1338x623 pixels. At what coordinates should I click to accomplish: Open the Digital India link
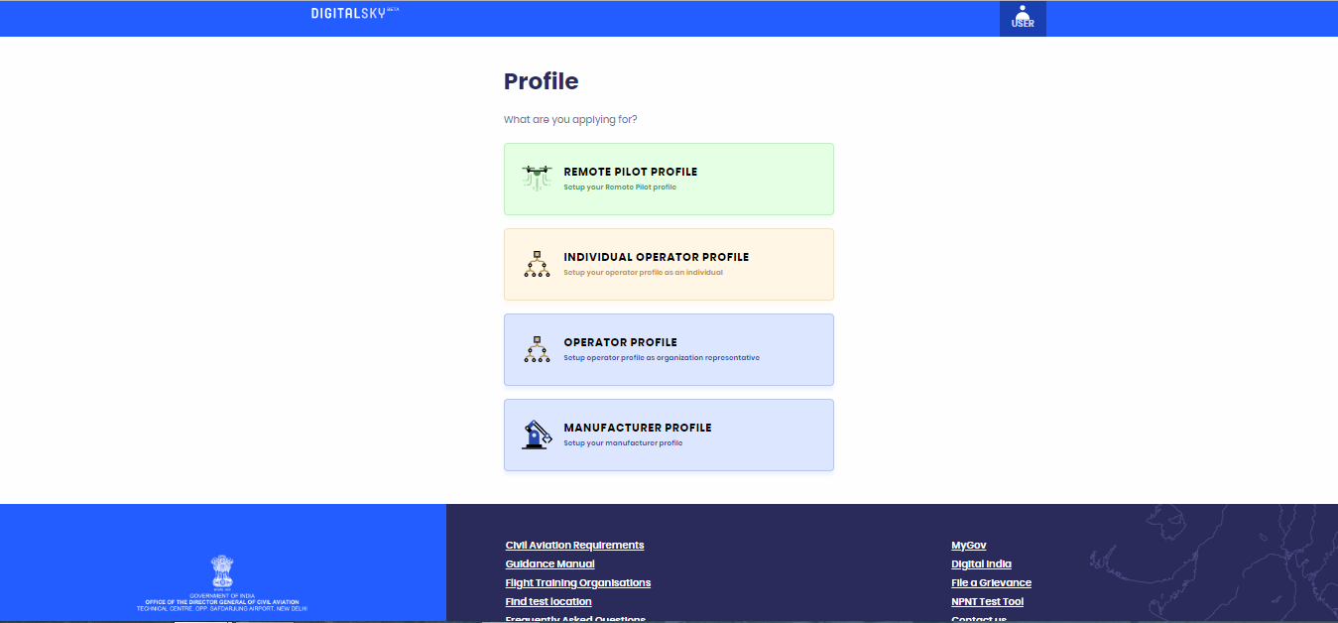point(980,563)
